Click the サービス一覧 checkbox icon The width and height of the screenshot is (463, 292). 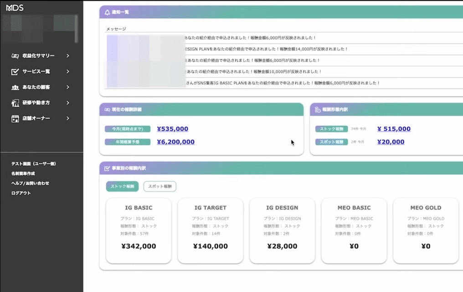pyautogui.click(x=15, y=72)
